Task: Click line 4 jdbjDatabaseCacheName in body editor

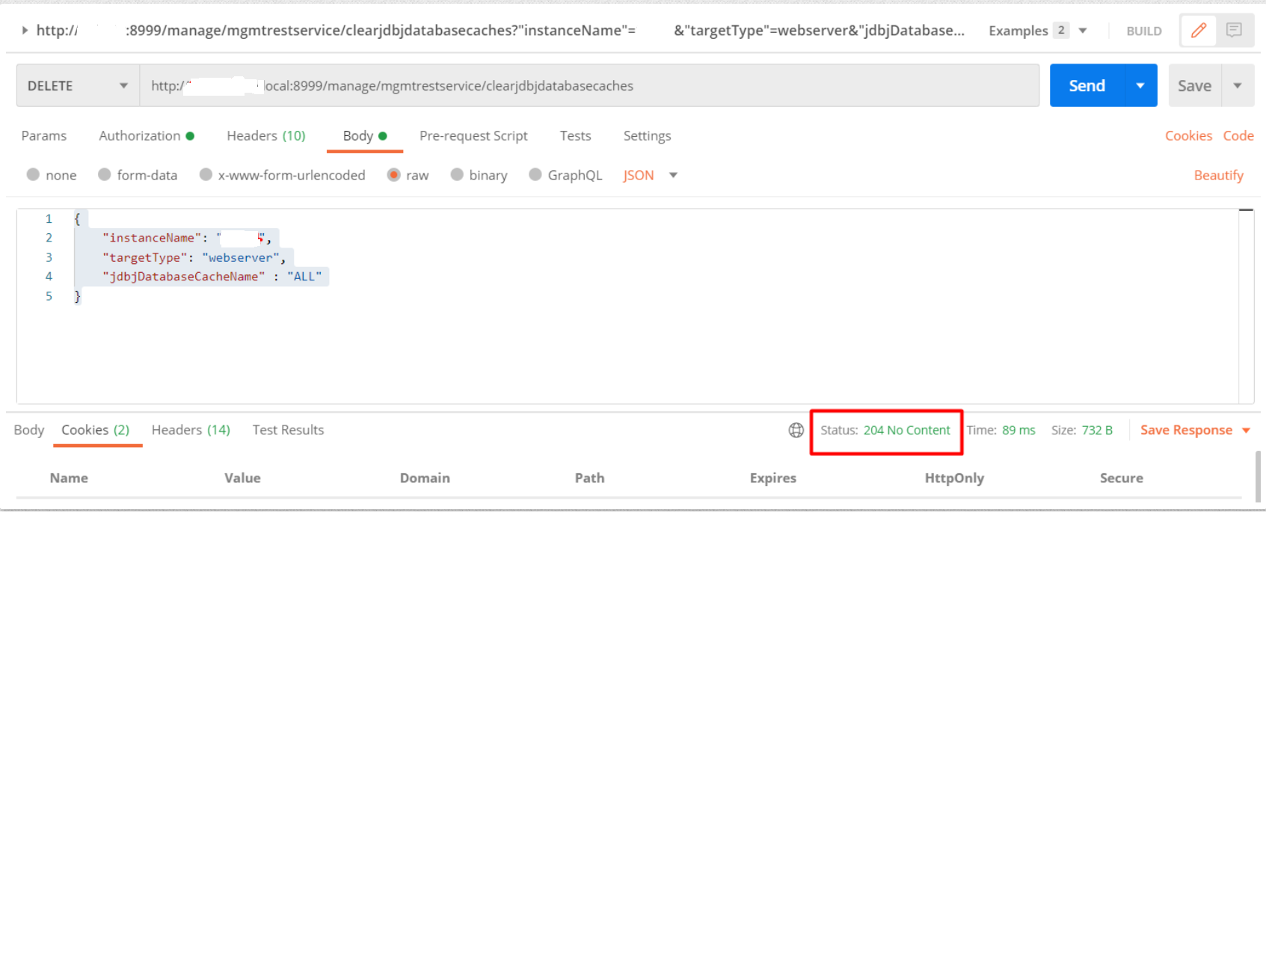Action: coord(212,277)
